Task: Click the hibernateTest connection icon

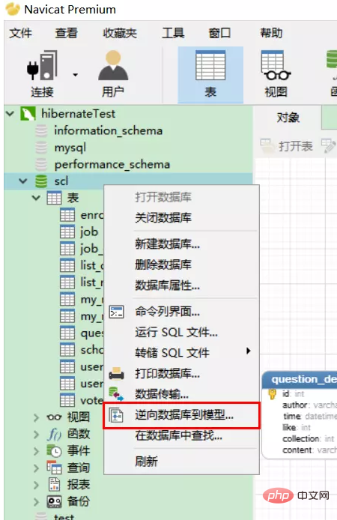Action: pos(28,114)
